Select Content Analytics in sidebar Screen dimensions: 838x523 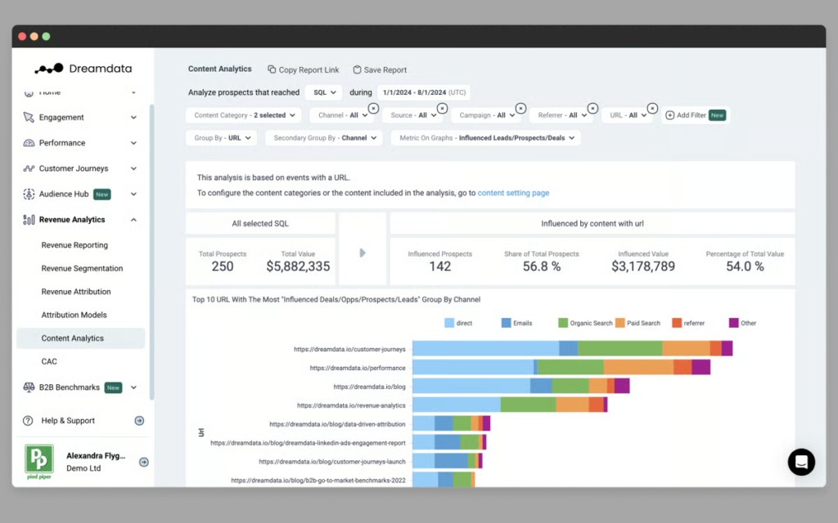click(x=81, y=338)
